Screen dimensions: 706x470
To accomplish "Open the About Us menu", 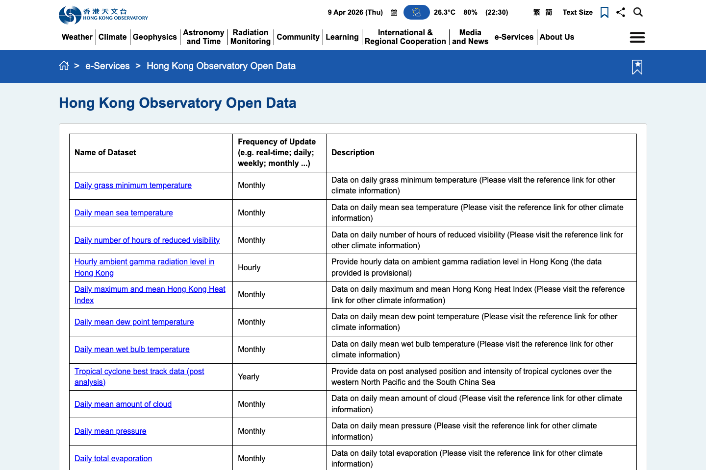I will coord(557,37).
